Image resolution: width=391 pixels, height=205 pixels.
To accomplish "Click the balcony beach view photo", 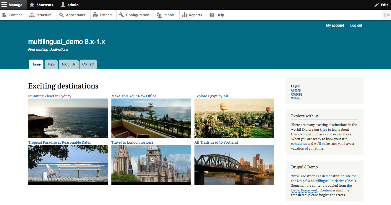I will pos(151,118).
